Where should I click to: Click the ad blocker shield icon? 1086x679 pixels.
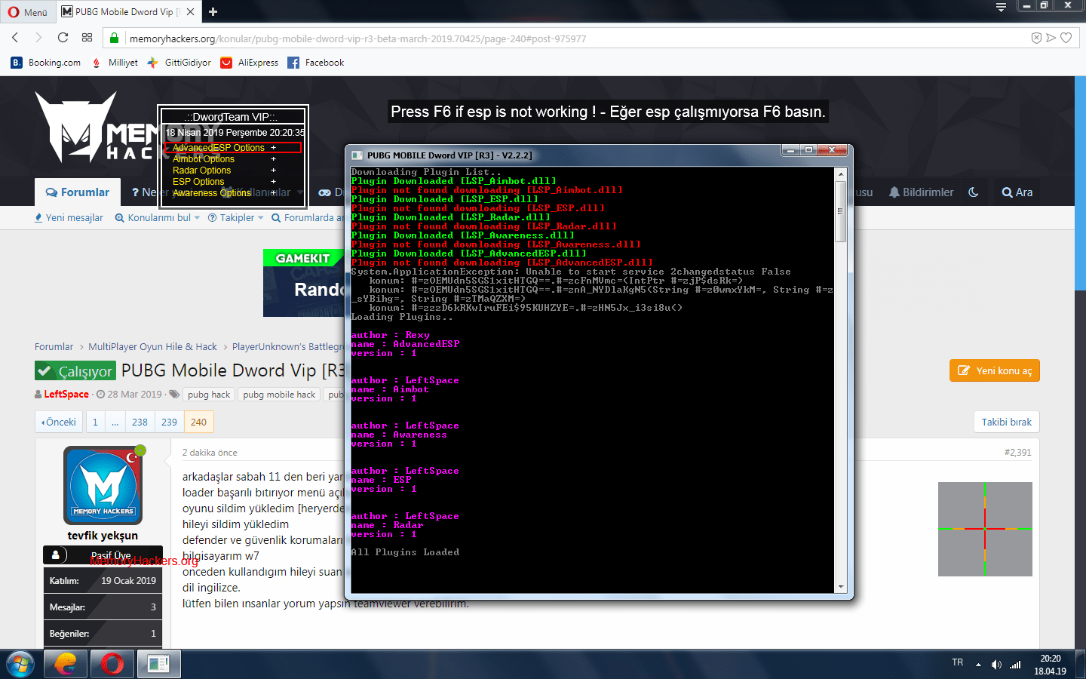pos(1036,38)
